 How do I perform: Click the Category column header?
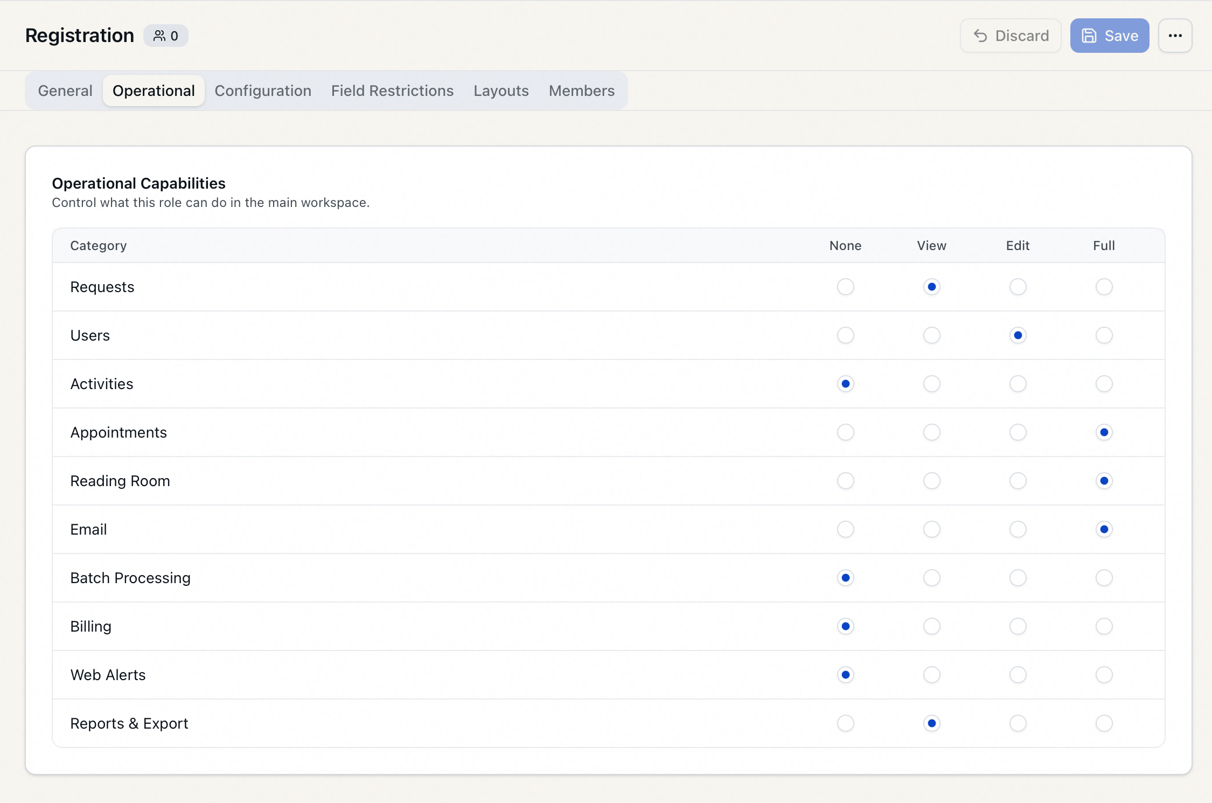(99, 246)
